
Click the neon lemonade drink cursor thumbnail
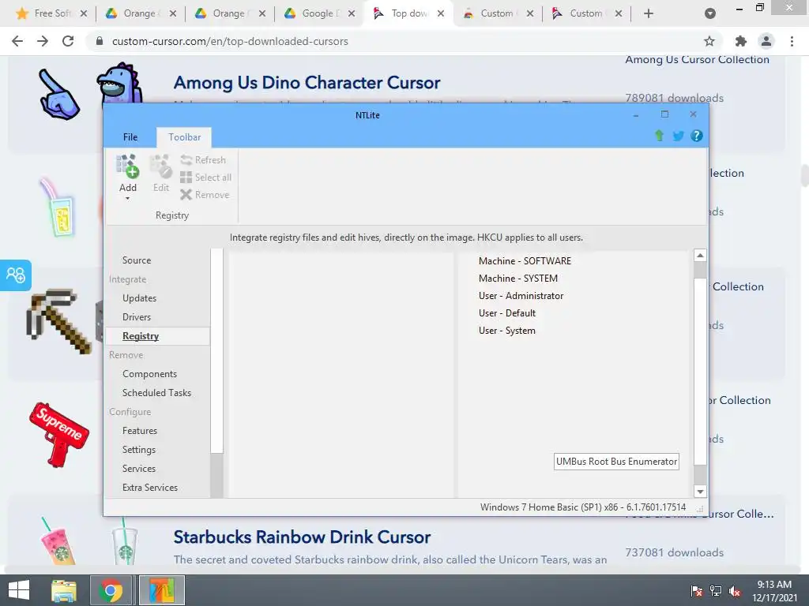[x=58, y=208]
